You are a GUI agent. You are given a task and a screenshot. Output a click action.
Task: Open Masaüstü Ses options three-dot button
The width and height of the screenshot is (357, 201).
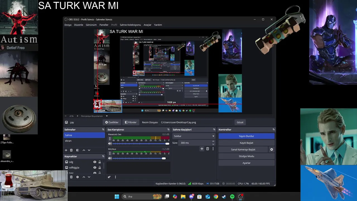coord(110,139)
